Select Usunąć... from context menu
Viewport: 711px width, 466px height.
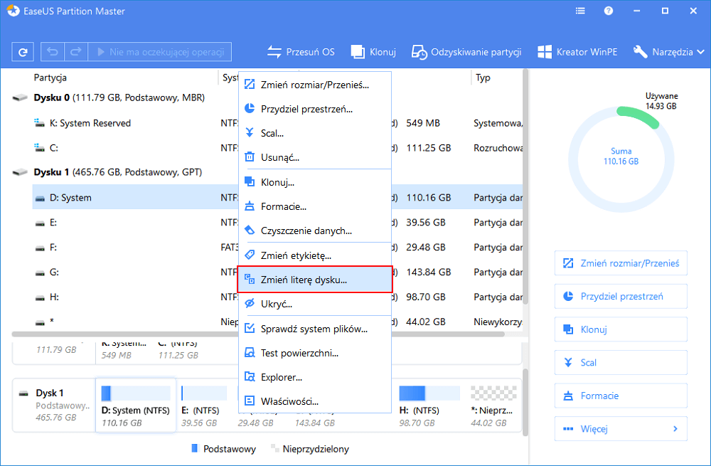[x=315, y=157]
